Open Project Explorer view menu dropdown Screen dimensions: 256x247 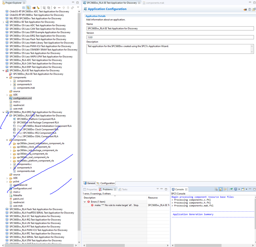(x=78, y=7)
